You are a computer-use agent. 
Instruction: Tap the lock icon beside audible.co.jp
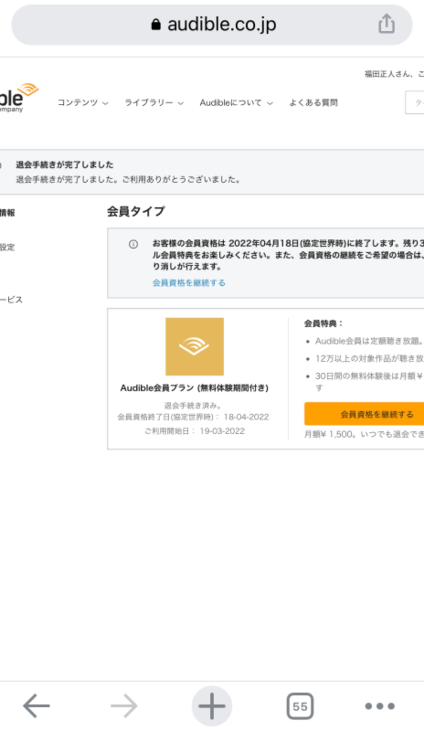[156, 24]
